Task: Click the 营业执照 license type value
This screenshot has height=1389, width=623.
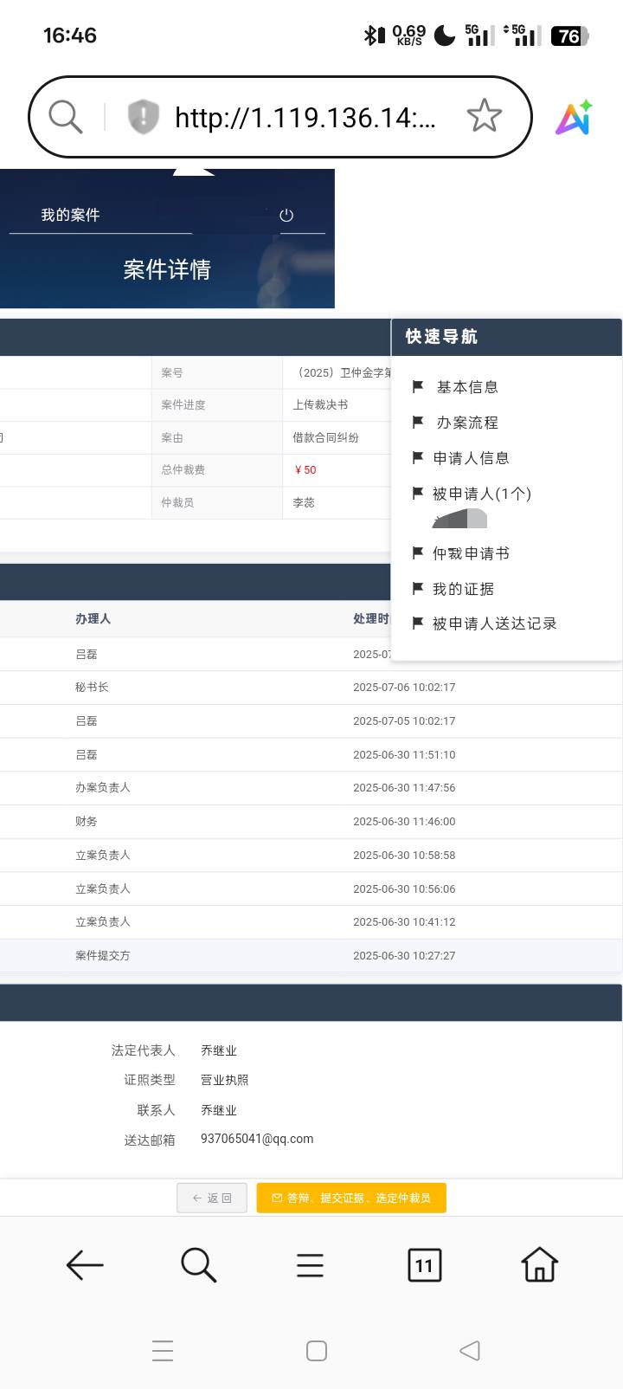Action: [x=224, y=1080]
